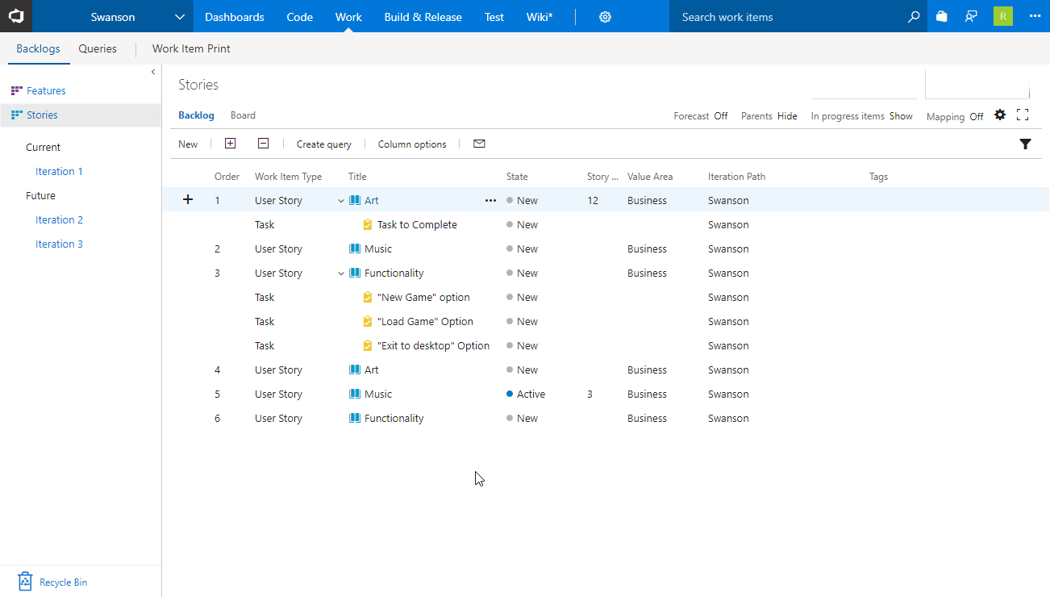Open the filter icon above the backlog
1050x597 pixels.
point(1025,144)
